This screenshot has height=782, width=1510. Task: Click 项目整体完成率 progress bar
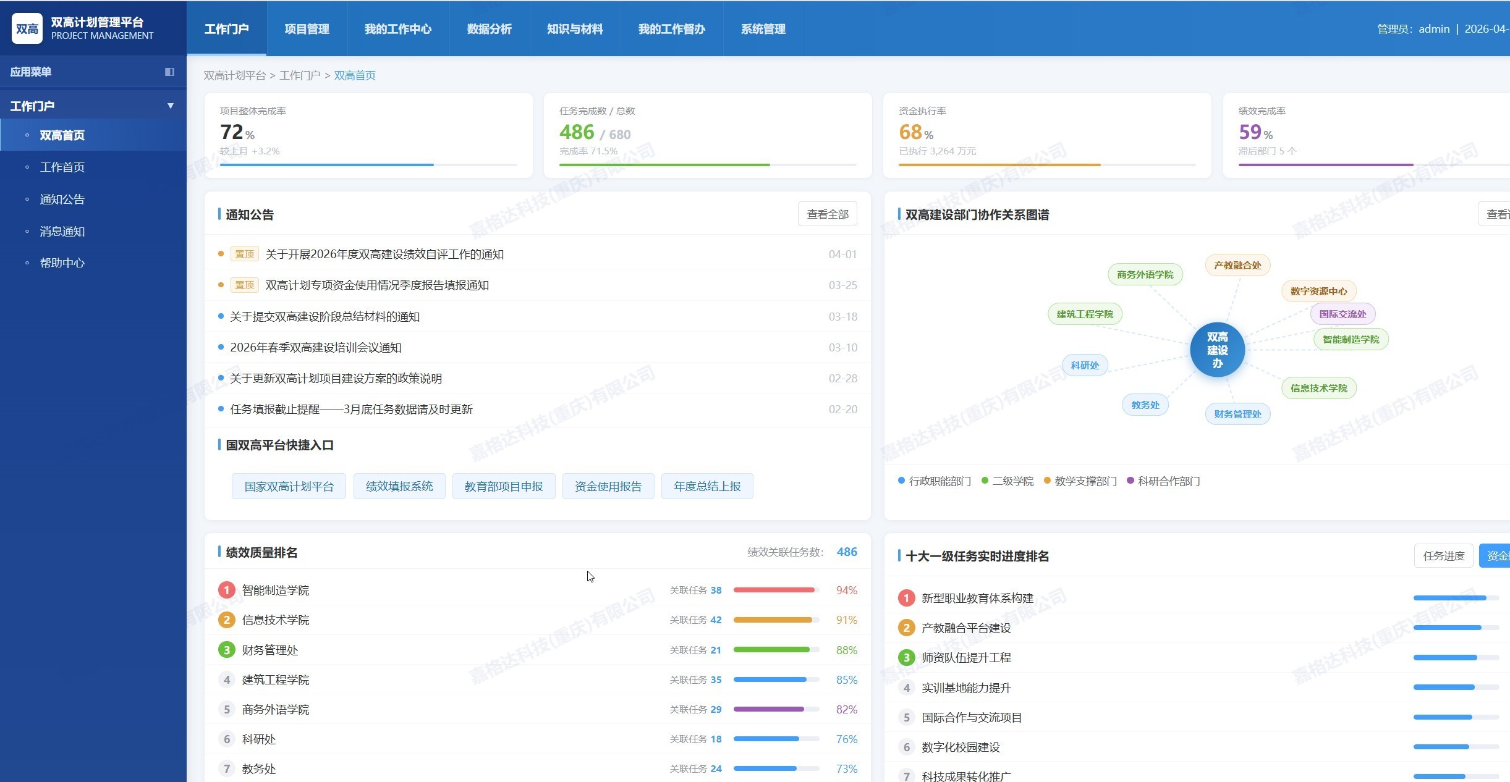click(x=368, y=165)
